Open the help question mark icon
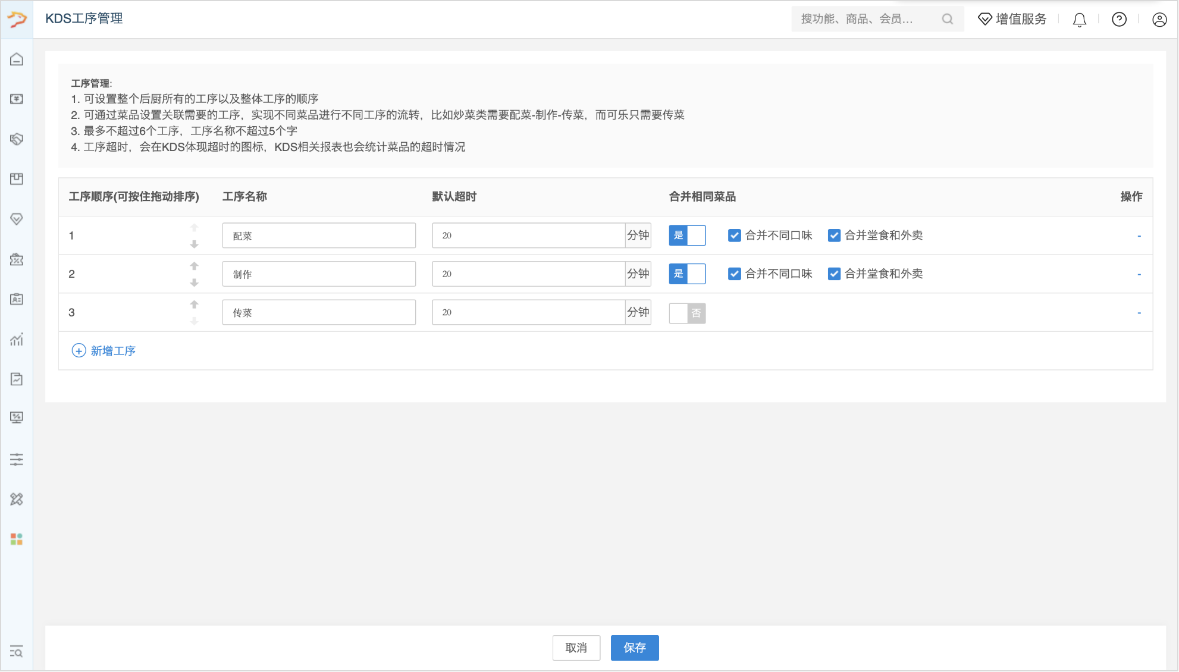This screenshot has width=1179, height=672. pyautogui.click(x=1119, y=20)
